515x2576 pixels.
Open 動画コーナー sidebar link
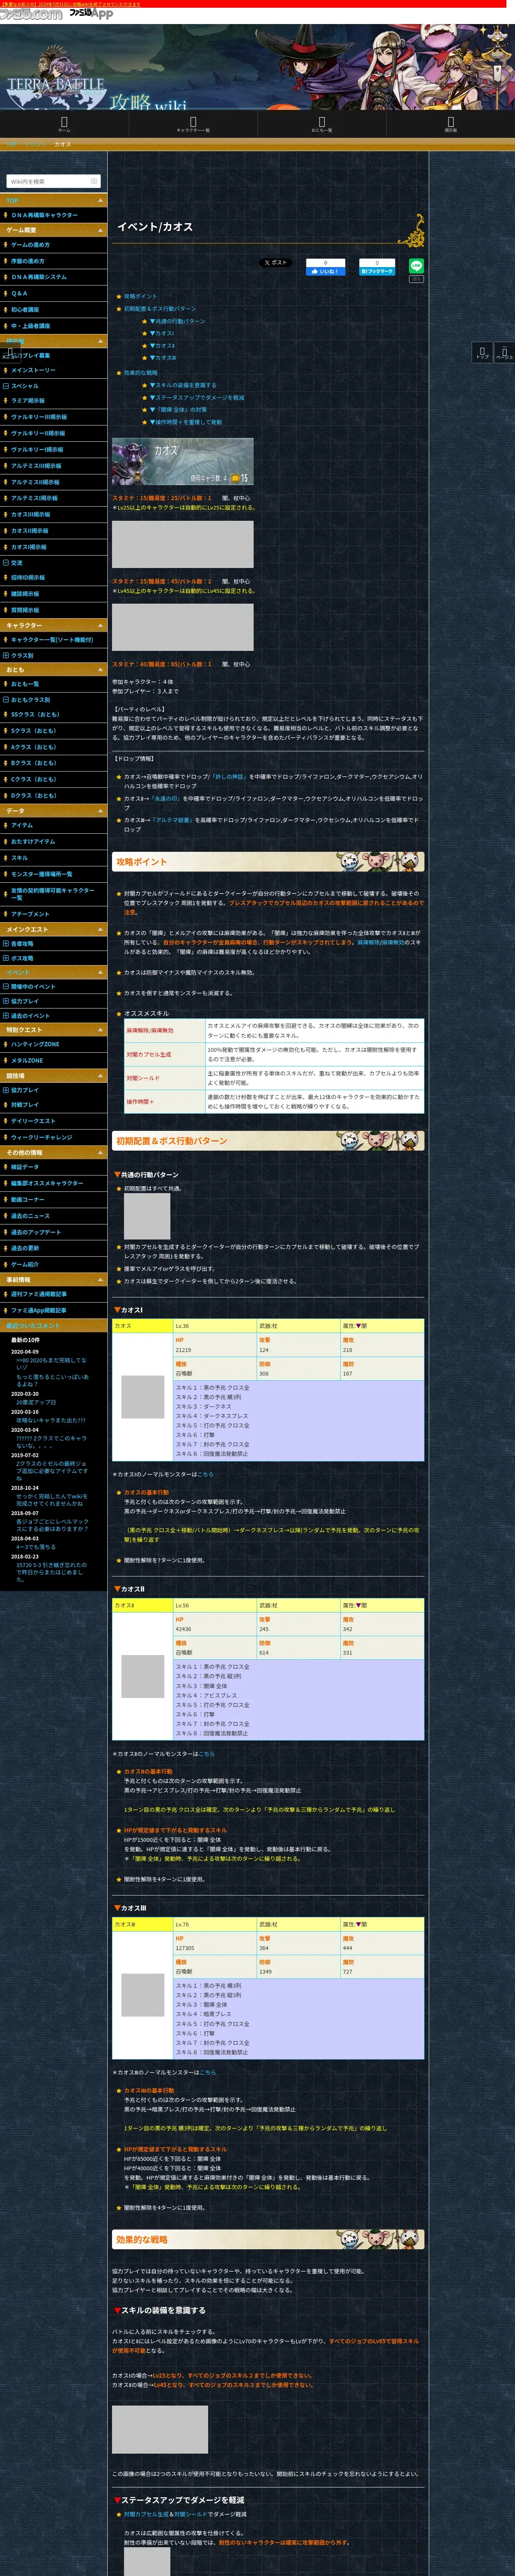pyautogui.click(x=28, y=1200)
